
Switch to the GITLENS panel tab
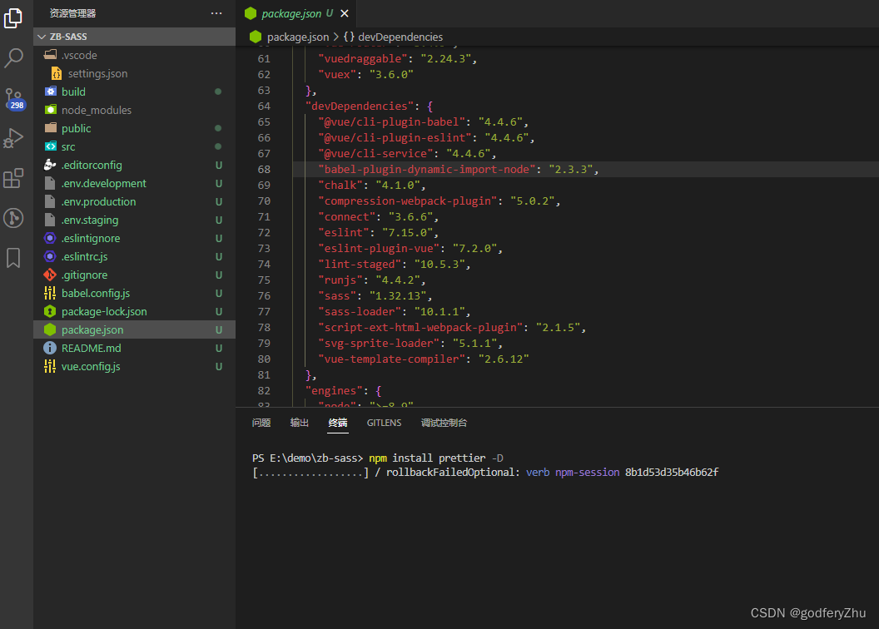click(x=384, y=423)
